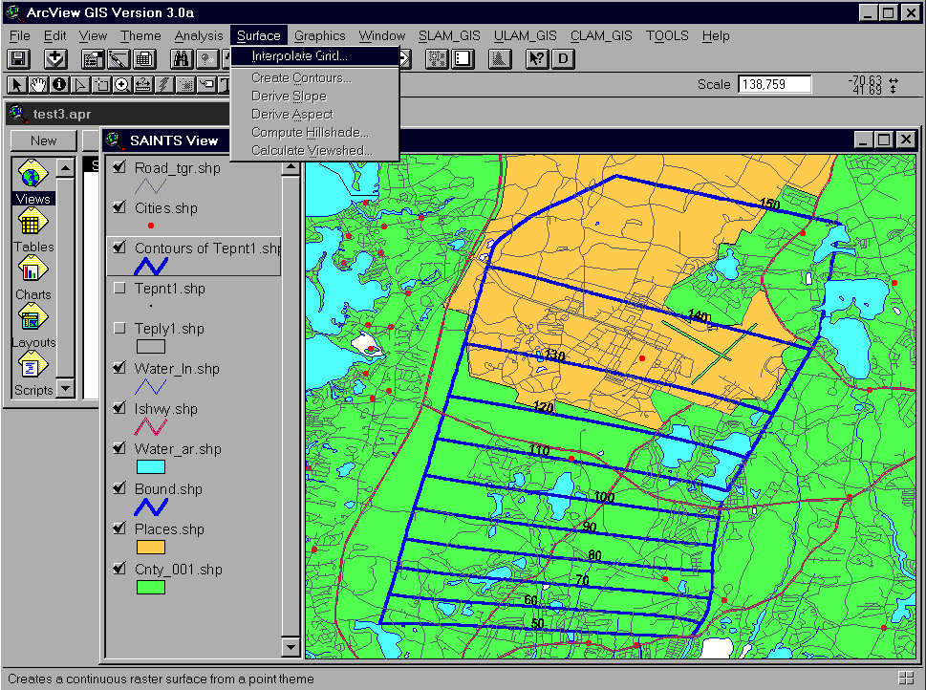This screenshot has width=926, height=690.
Task: Enable the Tepnt1.shp theme checkbox
Action: click(x=119, y=288)
